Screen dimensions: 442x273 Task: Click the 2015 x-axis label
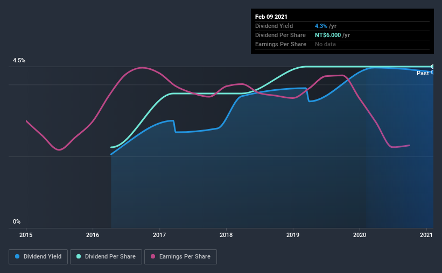tap(26, 235)
